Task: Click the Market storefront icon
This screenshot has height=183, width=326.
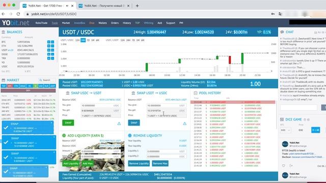Action: 4,80
